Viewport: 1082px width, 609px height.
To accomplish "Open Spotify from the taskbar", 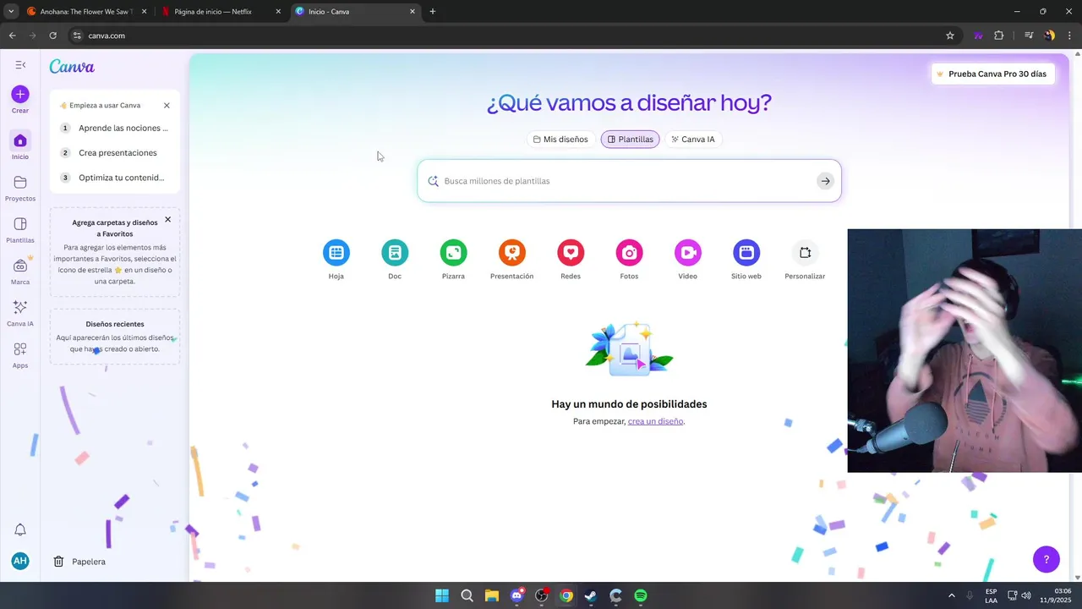I will pyautogui.click(x=641, y=595).
